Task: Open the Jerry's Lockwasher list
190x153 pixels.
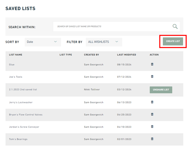Action: (21, 102)
